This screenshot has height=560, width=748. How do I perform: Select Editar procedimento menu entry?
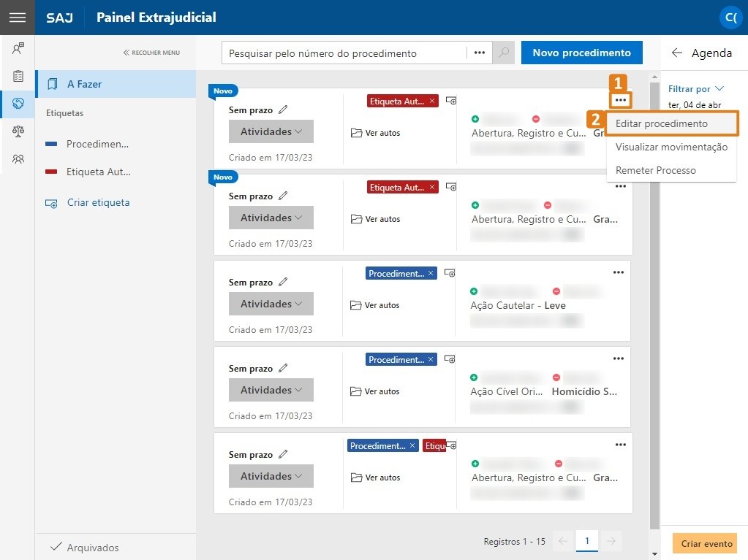(672, 124)
